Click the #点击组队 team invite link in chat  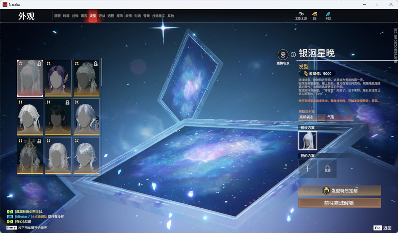point(39,217)
